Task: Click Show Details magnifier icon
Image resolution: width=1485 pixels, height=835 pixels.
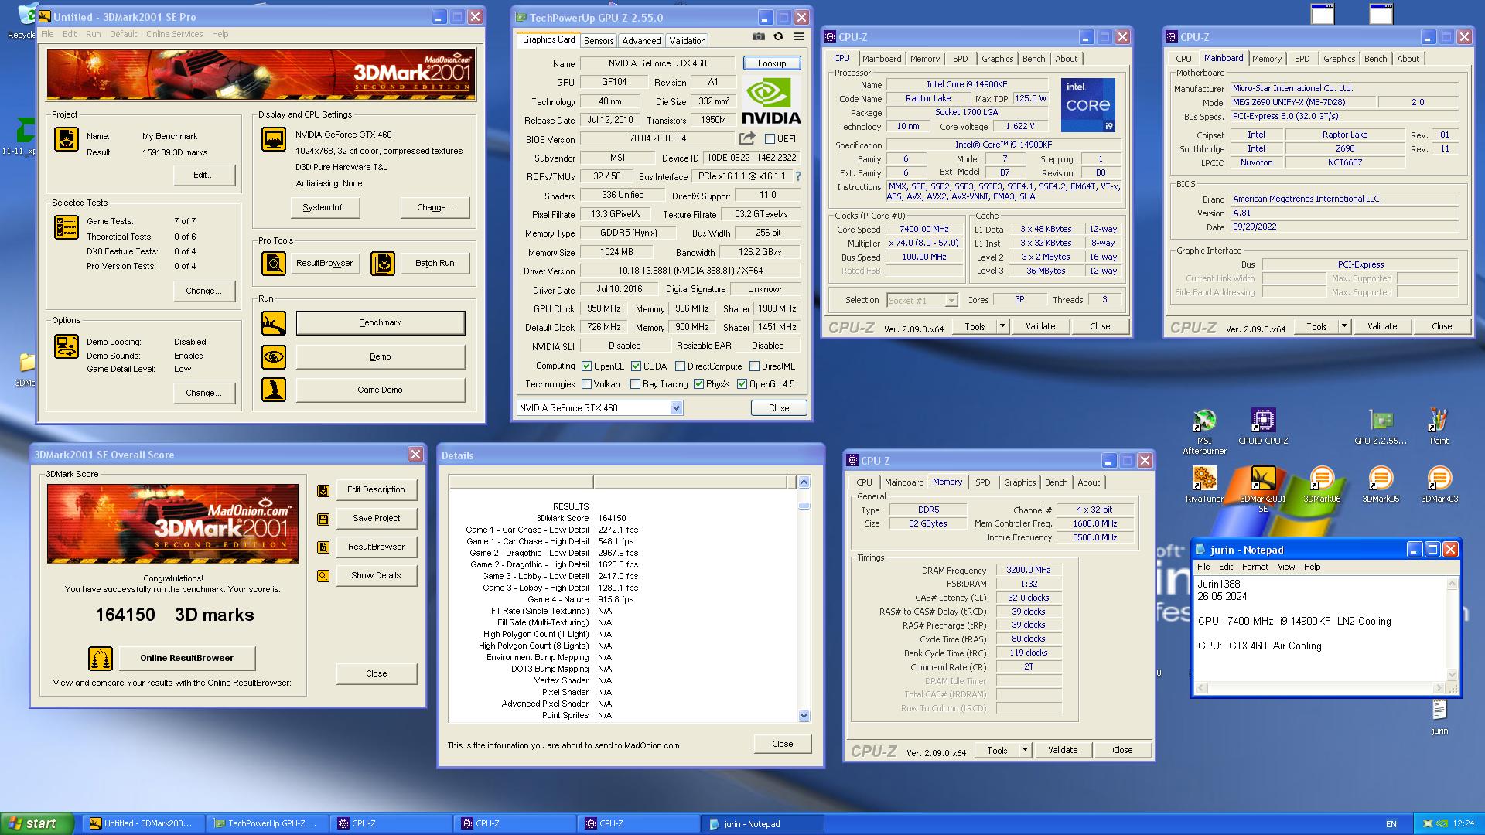Action: (x=323, y=576)
